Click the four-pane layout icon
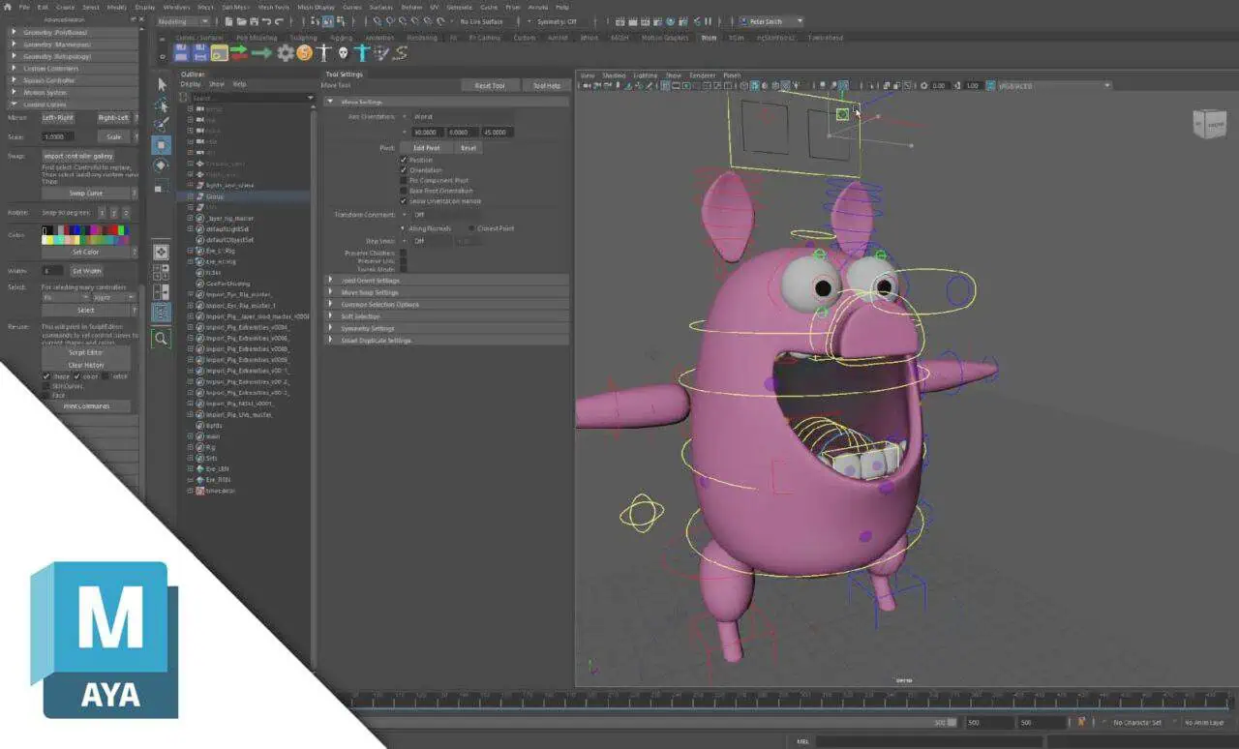The width and height of the screenshot is (1239, 749). click(162, 272)
